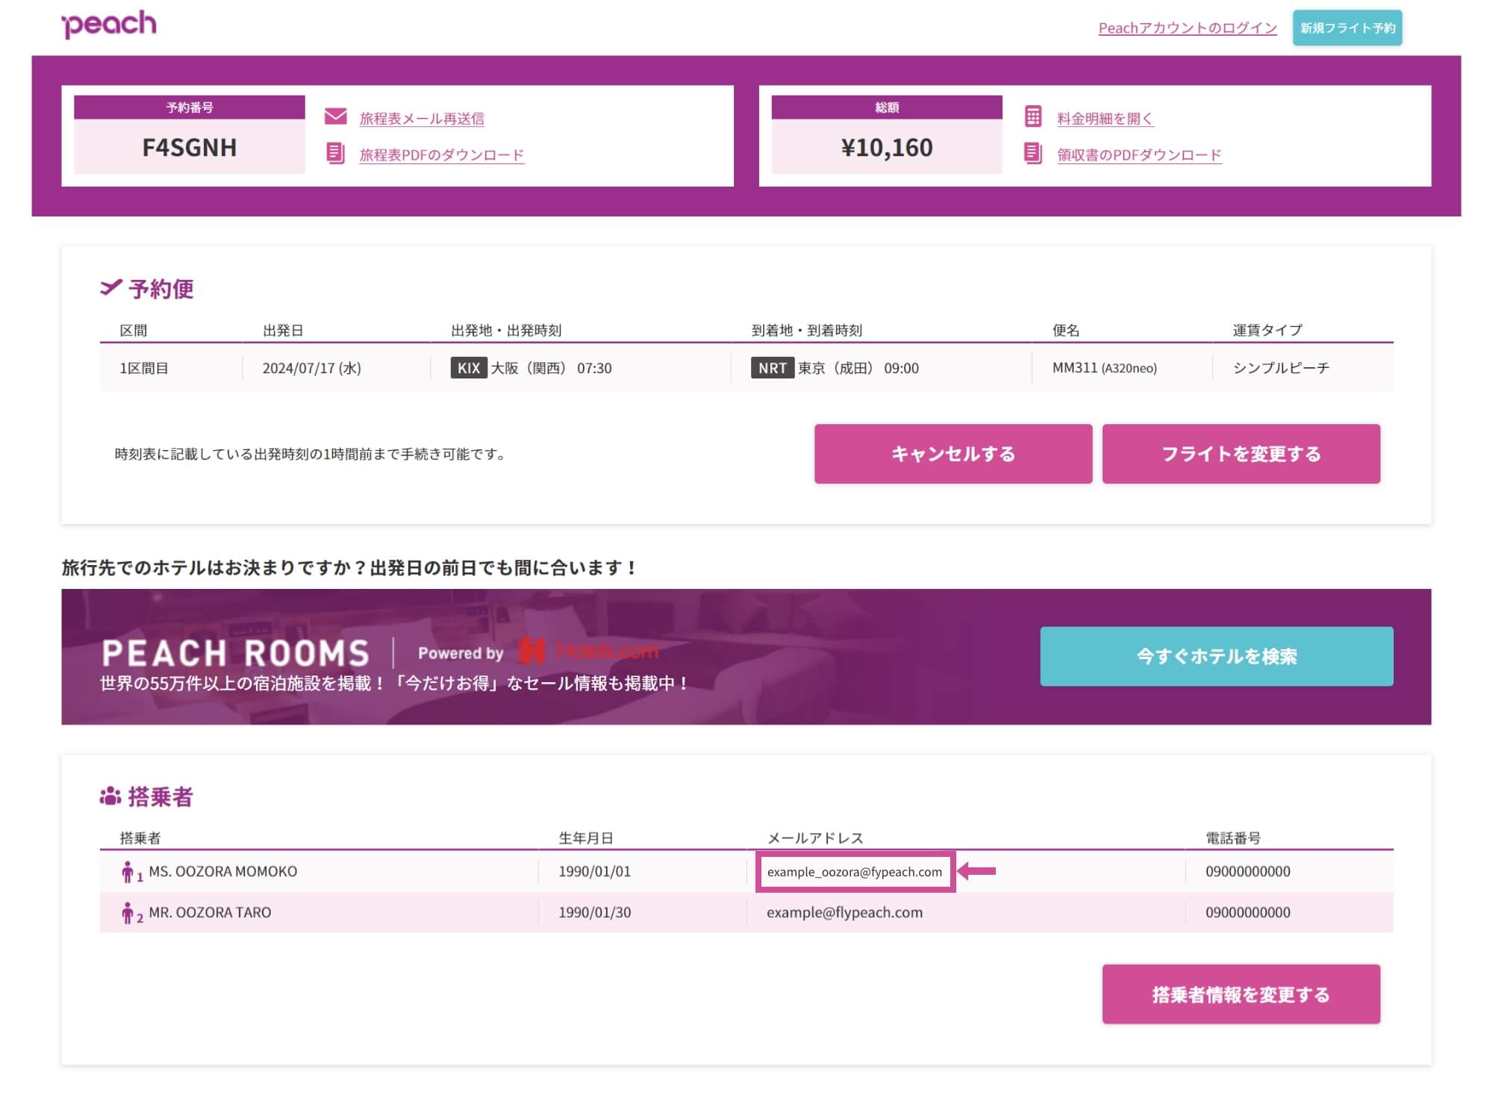Click the 出発日 column header
Viewport: 1493px width, 1095px height.
click(x=283, y=330)
